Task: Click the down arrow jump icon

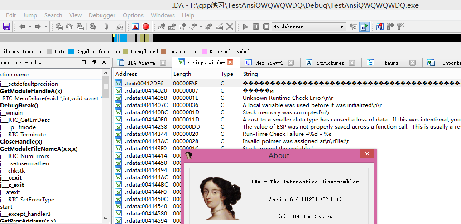Action: [x=106, y=27]
